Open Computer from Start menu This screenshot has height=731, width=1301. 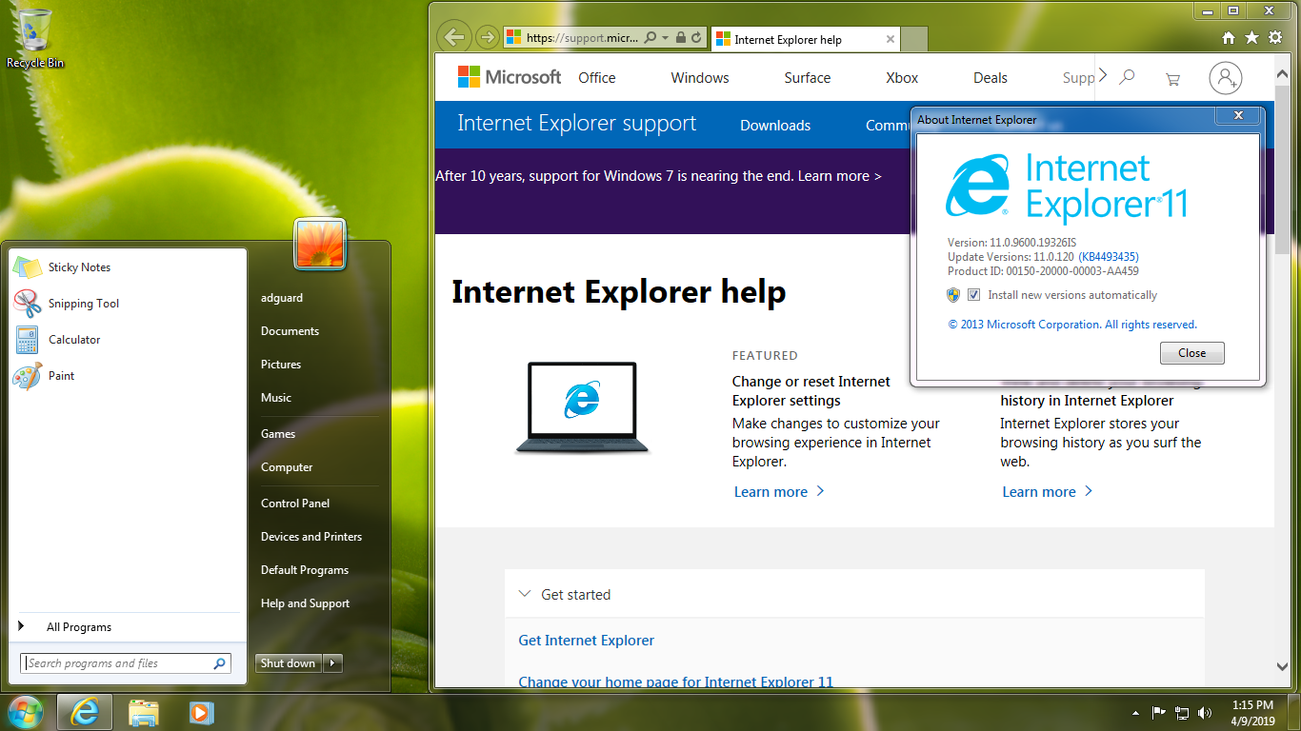[287, 467]
